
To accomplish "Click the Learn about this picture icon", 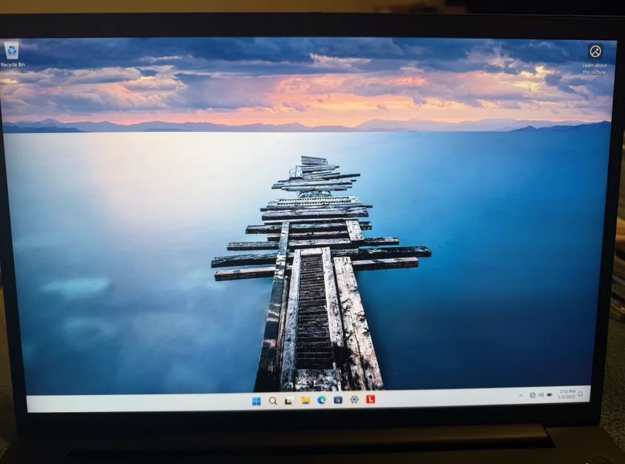I will coord(595,51).
